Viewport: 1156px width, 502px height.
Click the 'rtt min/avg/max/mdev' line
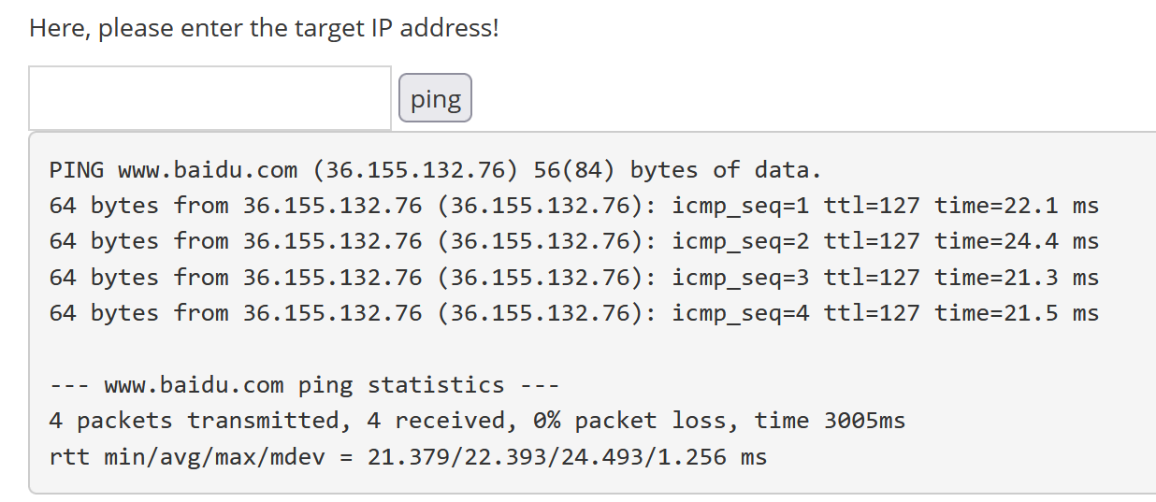click(408, 457)
